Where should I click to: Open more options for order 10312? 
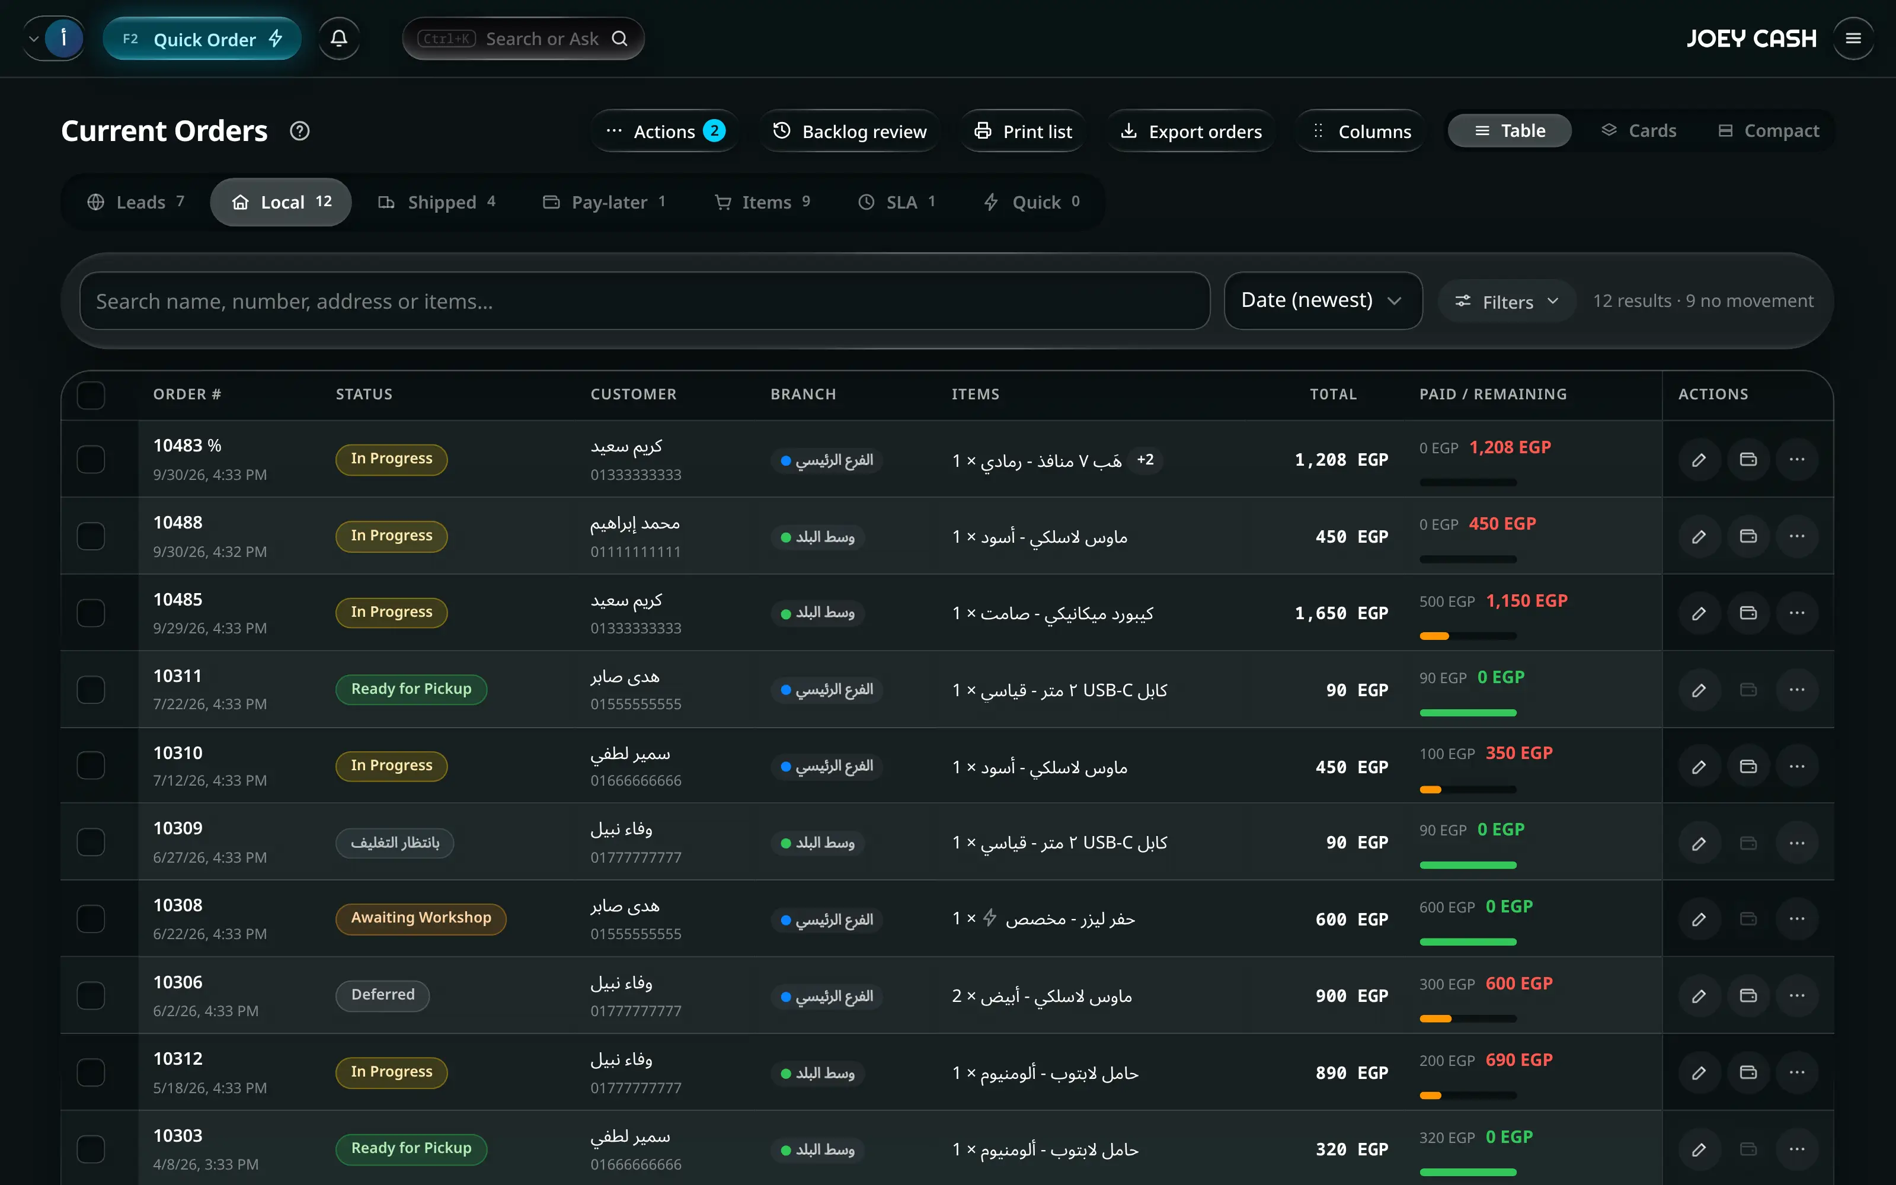tap(1797, 1072)
